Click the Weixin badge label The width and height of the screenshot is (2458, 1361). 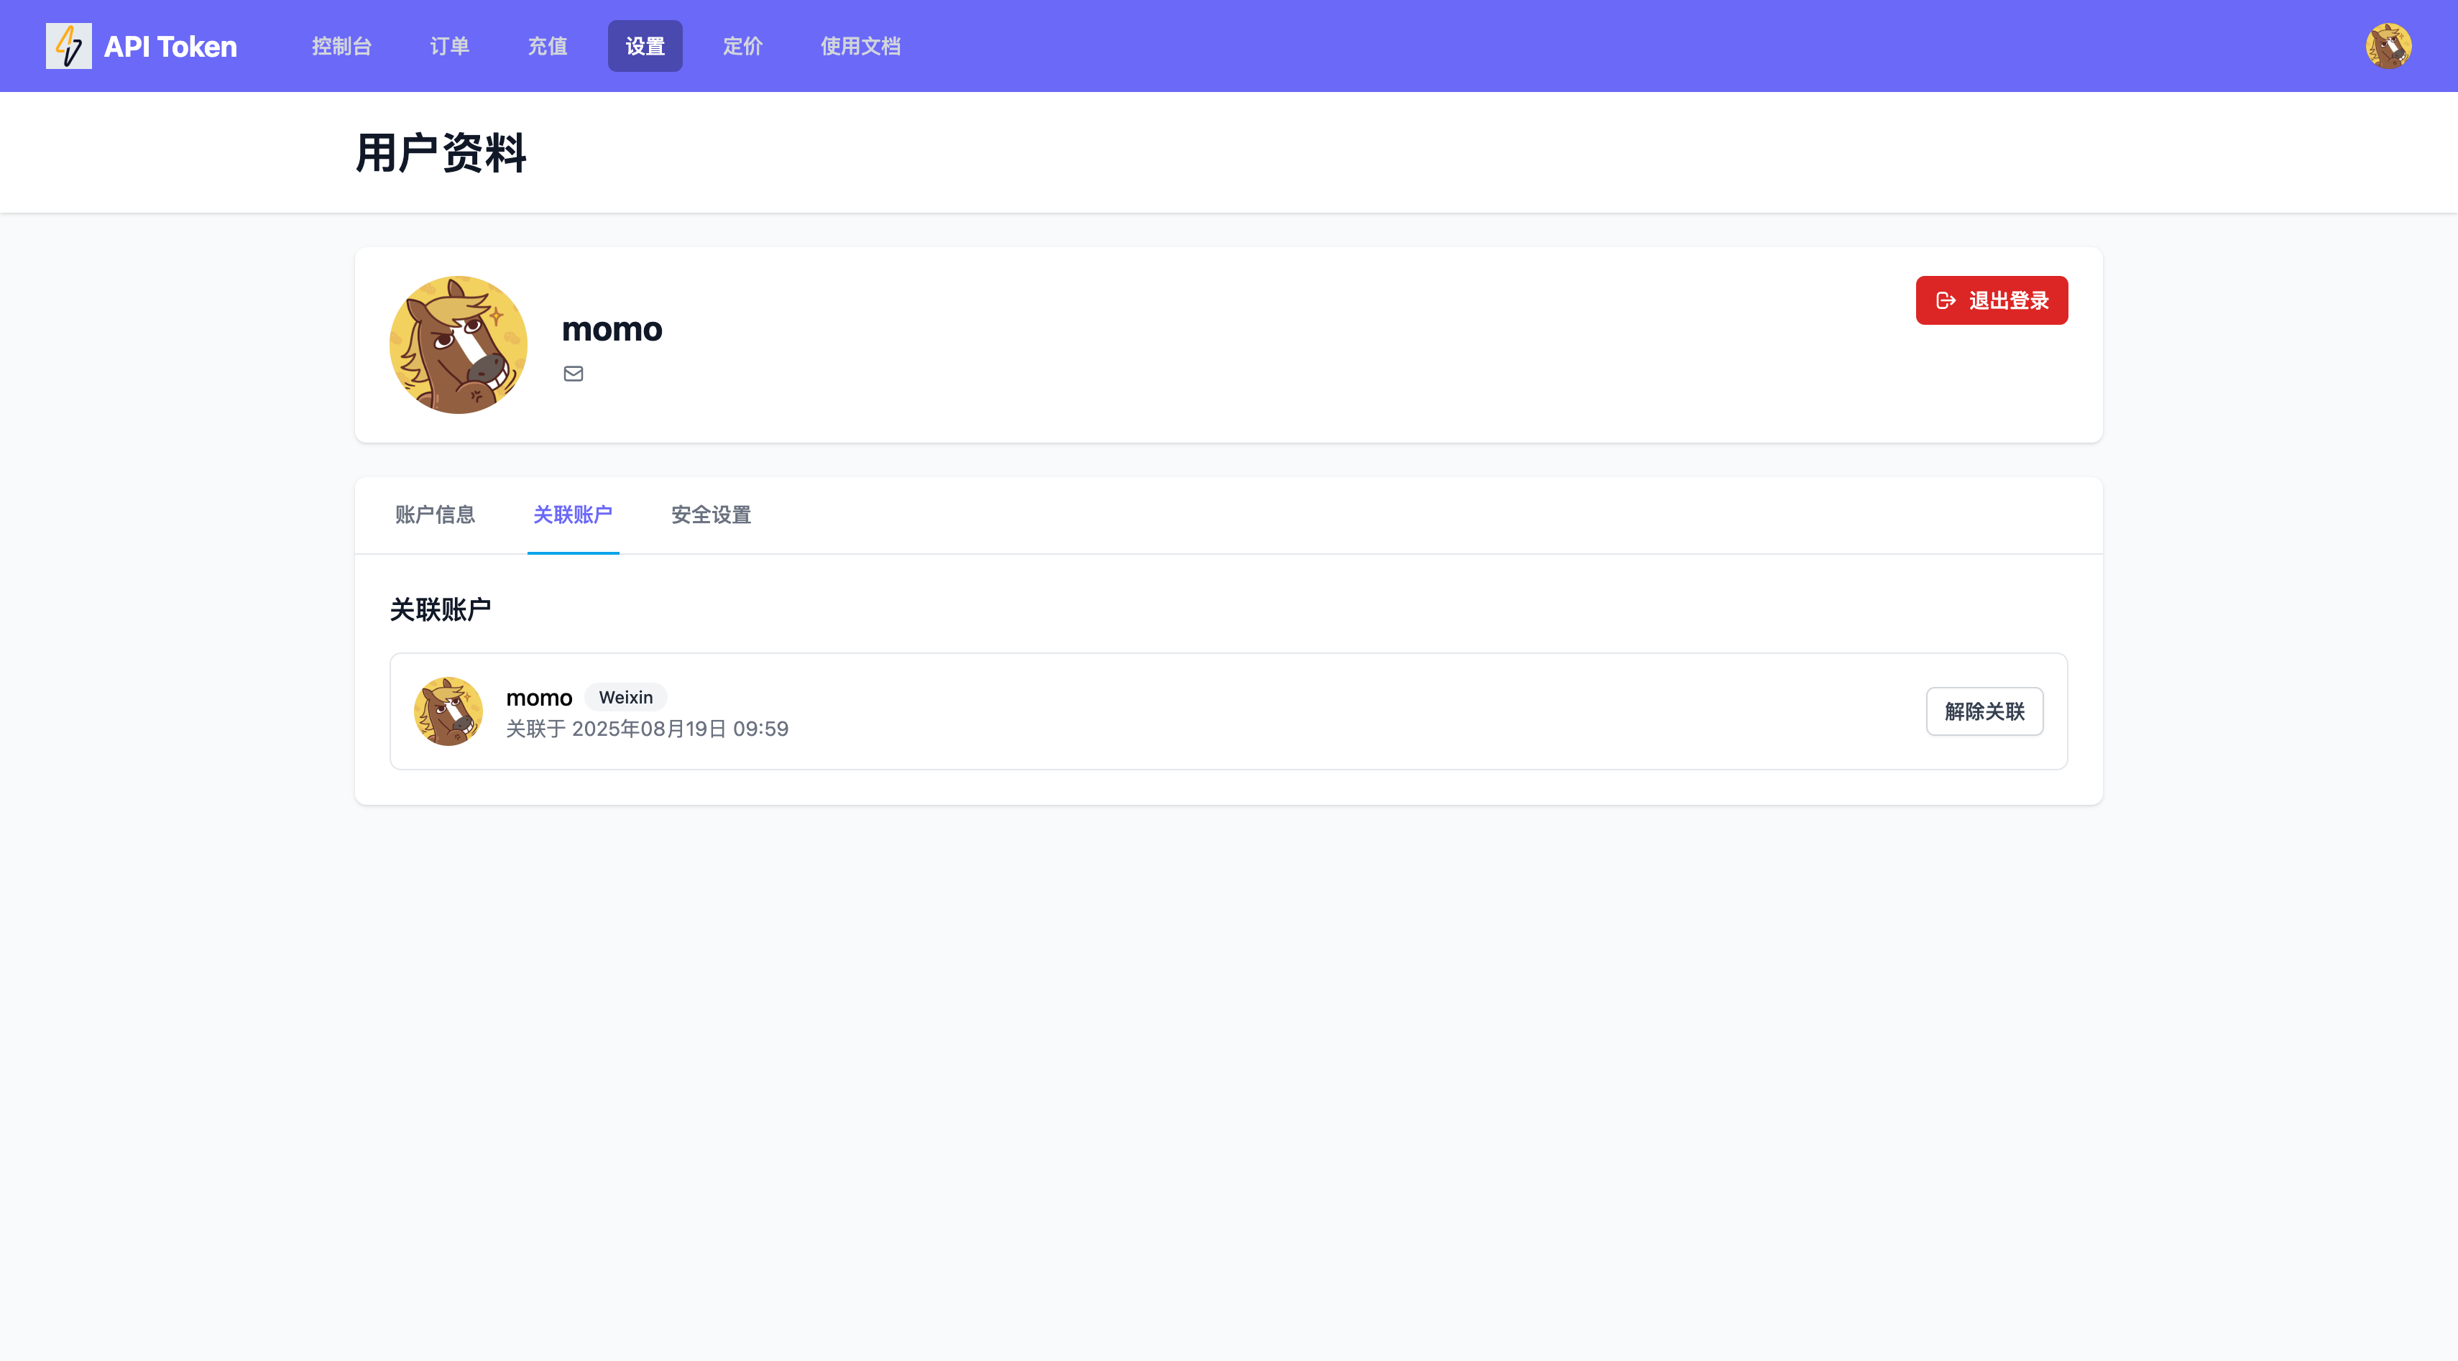coord(625,697)
